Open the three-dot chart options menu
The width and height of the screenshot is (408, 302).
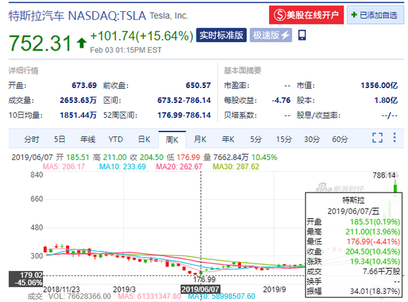click(x=395, y=138)
